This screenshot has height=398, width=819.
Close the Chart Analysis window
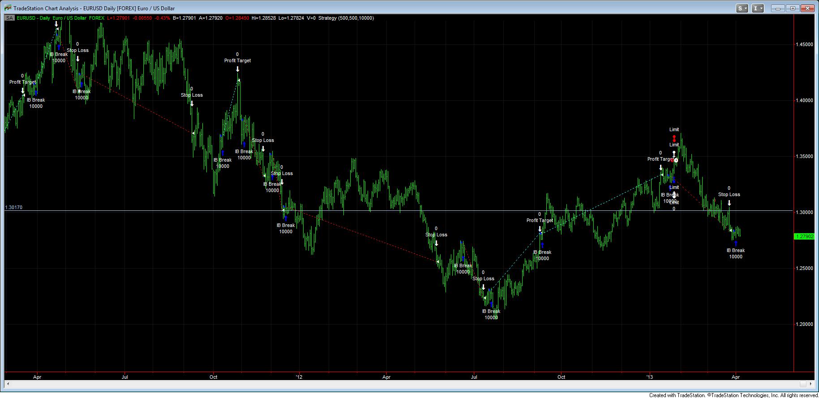(x=808, y=8)
